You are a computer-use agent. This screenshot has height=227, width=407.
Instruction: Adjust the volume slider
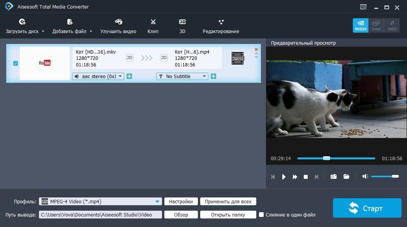(385, 176)
